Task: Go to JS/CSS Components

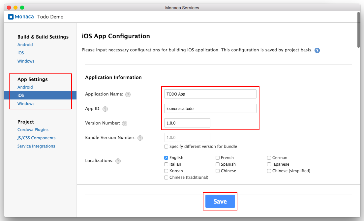Action: (36, 138)
